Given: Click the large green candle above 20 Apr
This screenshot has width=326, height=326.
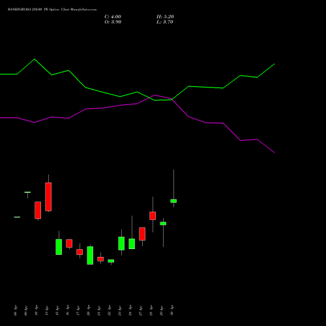Looking at the screenshot, I should [90, 256].
